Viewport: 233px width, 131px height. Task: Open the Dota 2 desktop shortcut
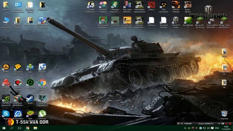coord(151,6)
